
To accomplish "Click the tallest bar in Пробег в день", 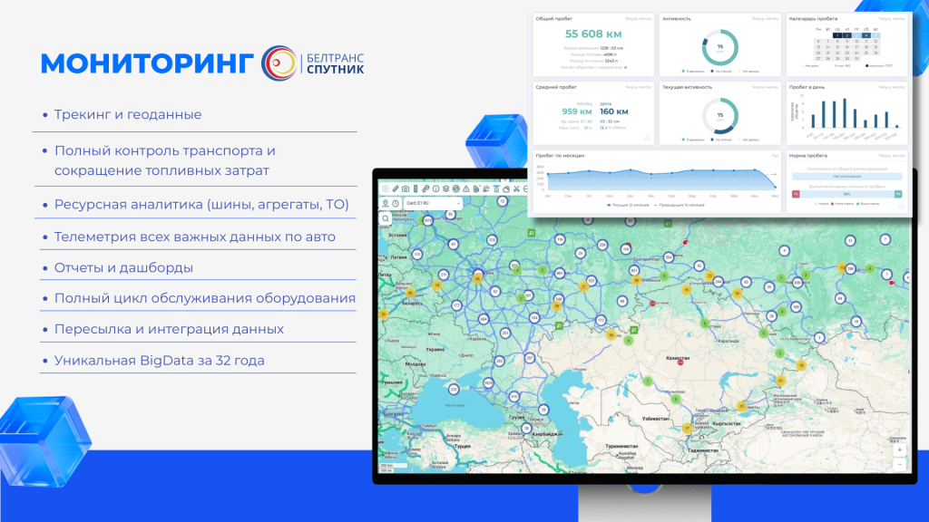I will [x=845, y=113].
